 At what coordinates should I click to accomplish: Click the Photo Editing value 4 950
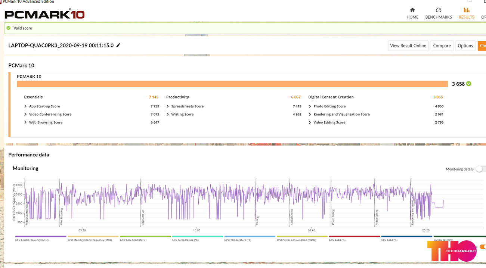(439, 106)
